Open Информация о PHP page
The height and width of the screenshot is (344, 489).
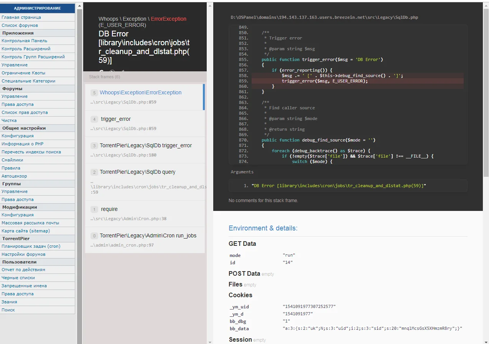coord(22,144)
